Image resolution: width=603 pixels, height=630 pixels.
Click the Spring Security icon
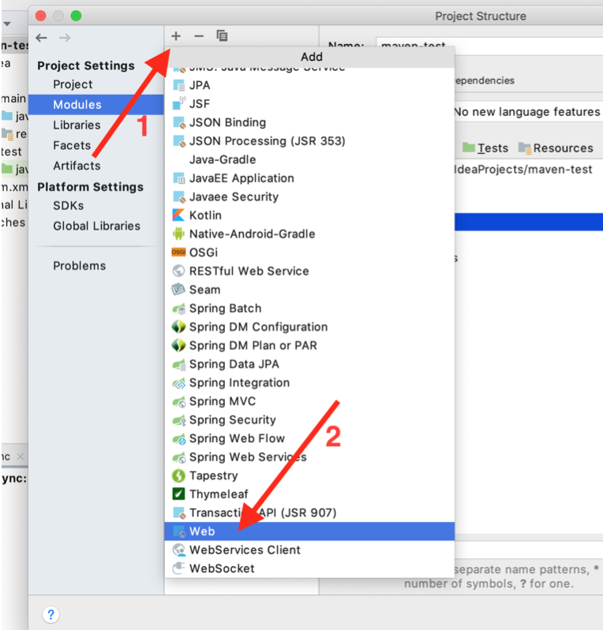pos(179,420)
